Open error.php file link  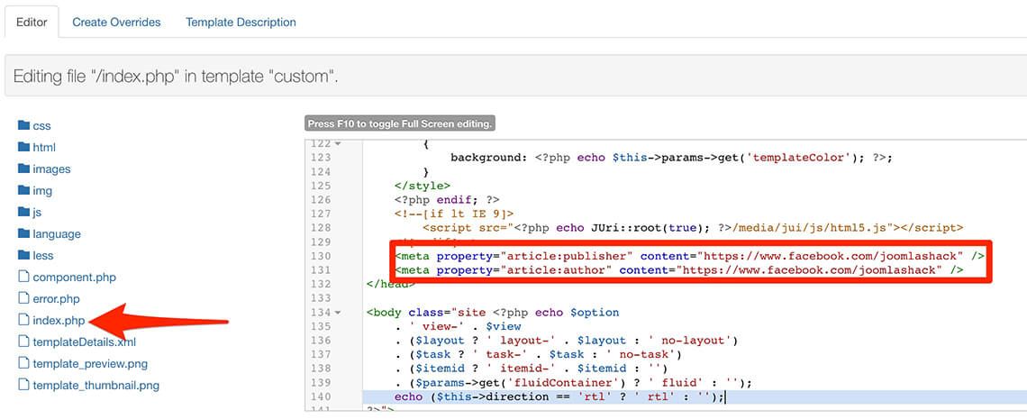click(56, 298)
